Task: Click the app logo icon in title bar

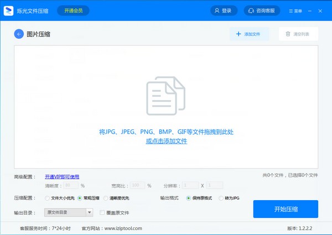Action: click(8, 11)
